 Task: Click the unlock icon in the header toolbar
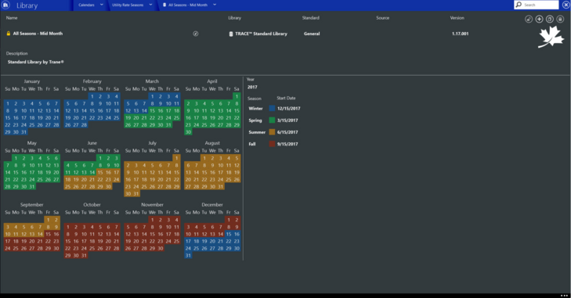point(529,19)
